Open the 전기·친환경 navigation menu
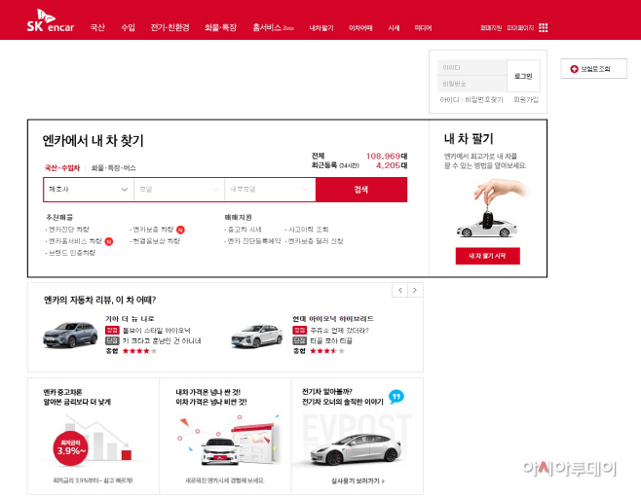 (x=170, y=27)
